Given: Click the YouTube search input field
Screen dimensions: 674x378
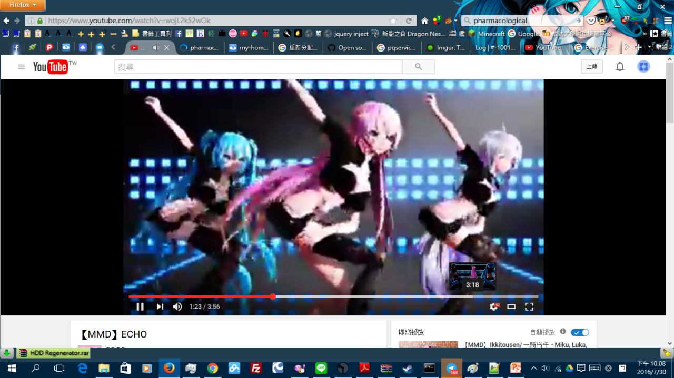Looking at the screenshot, I should tap(258, 67).
